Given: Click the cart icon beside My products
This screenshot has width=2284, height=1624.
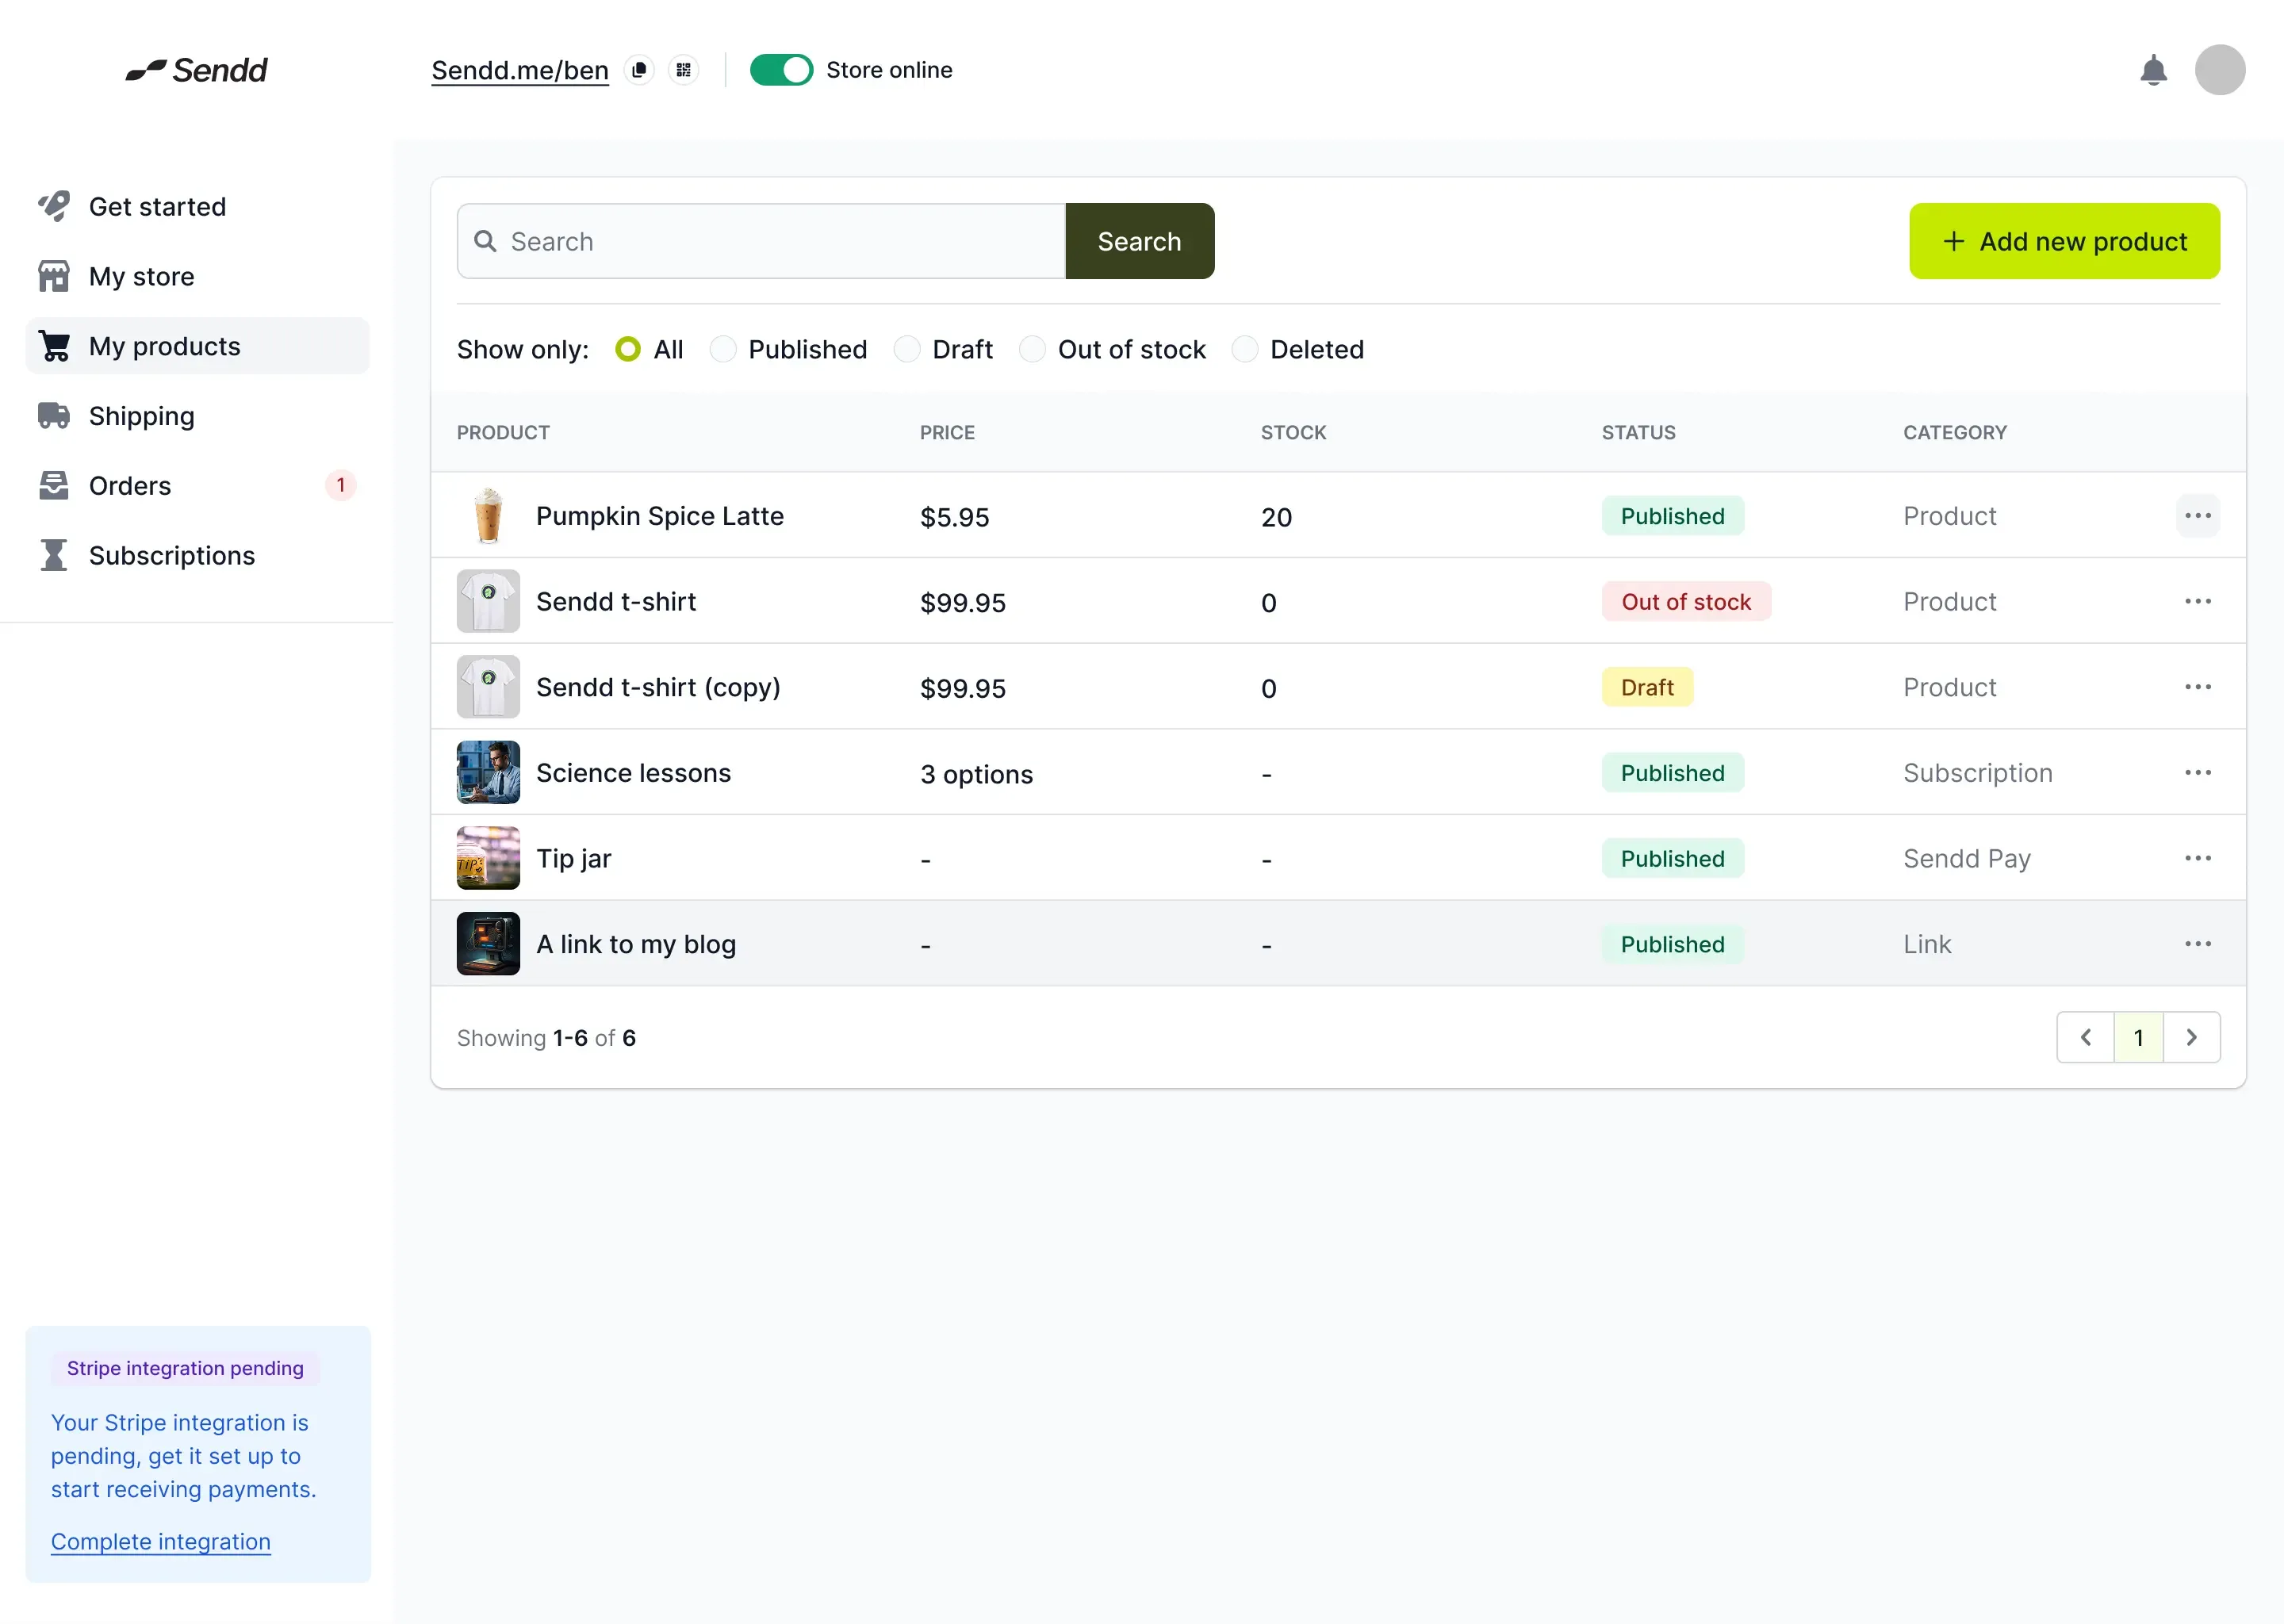Looking at the screenshot, I should click(x=54, y=346).
